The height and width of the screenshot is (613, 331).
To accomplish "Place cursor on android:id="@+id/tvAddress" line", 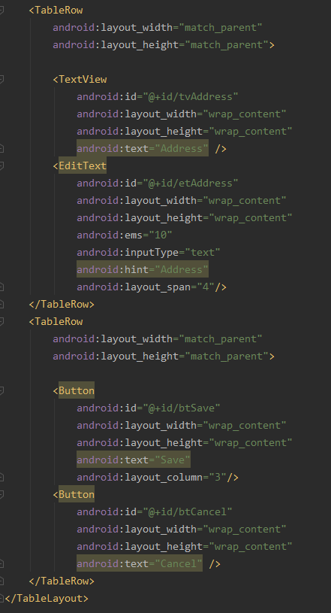I will [158, 96].
